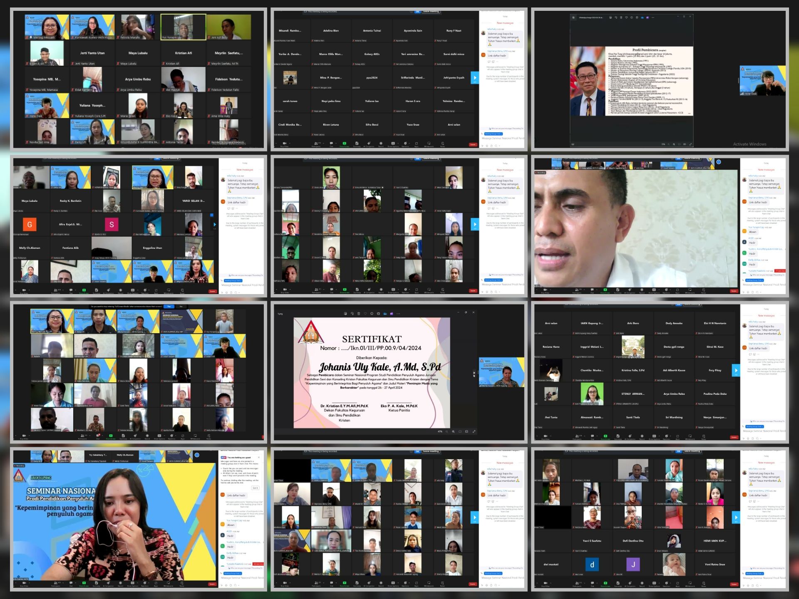
Task: Expand Show Captions caret below the Seminar Nasional speaker
Action: (x=137, y=583)
